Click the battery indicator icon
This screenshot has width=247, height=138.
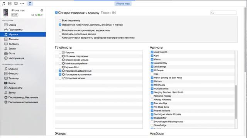pyautogui.click(x=40, y=15)
